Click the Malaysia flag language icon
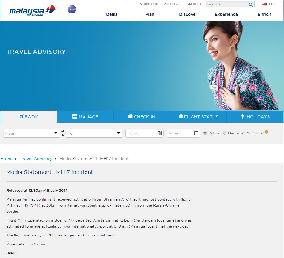Viewport: 284px width, 258px height. pyautogui.click(x=264, y=4)
